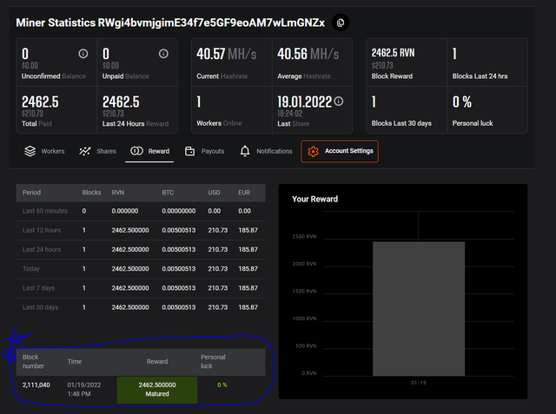Click the Workers layers icon
Viewport: 556px width, 414px height.
click(x=30, y=151)
